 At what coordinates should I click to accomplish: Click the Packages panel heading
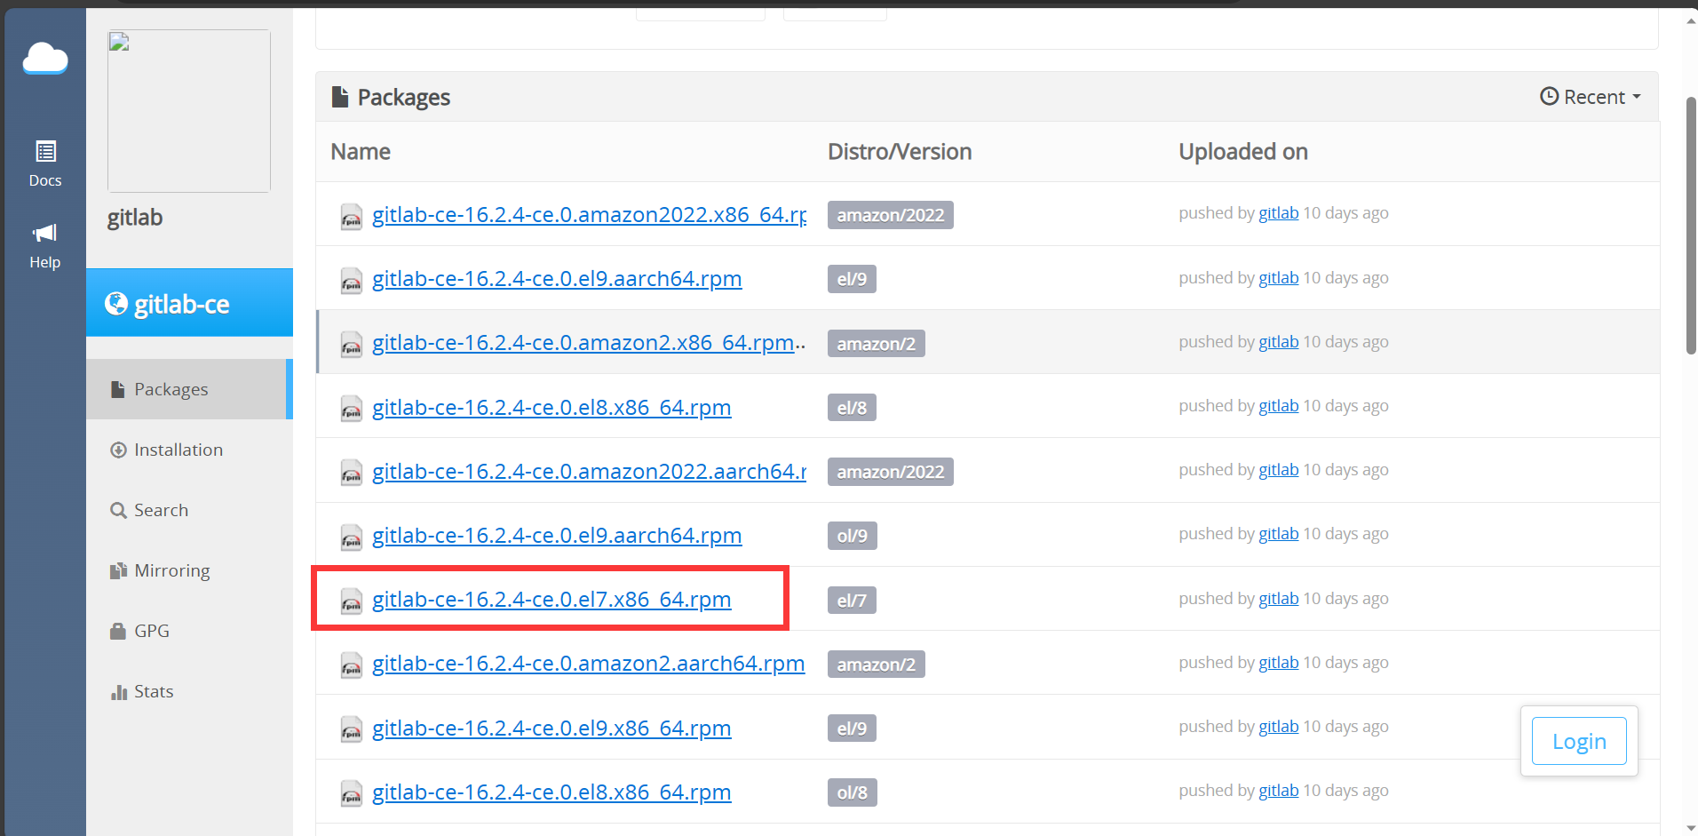[x=391, y=97]
